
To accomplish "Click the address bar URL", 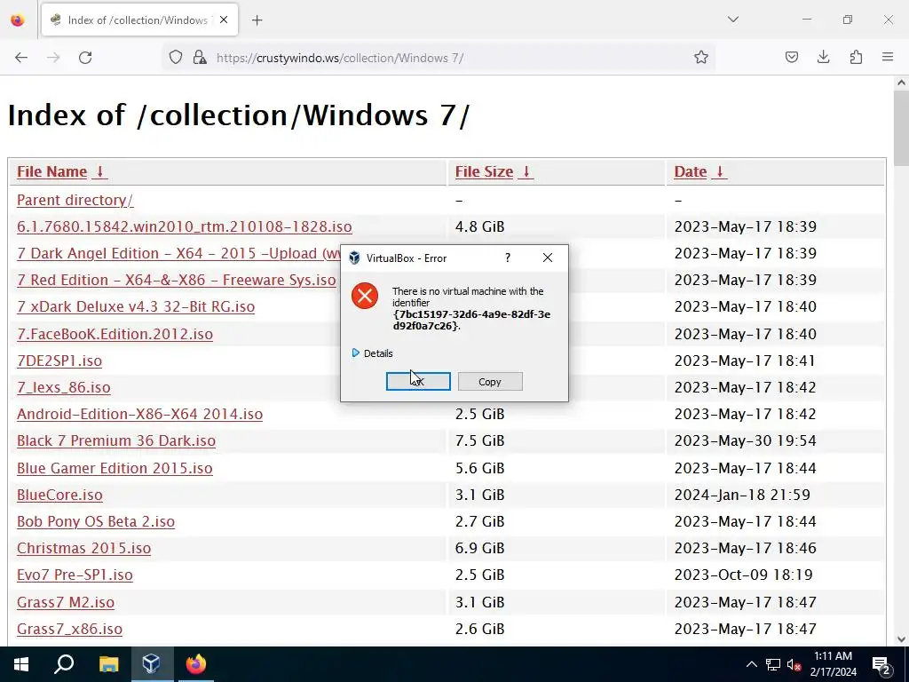I will (x=340, y=58).
